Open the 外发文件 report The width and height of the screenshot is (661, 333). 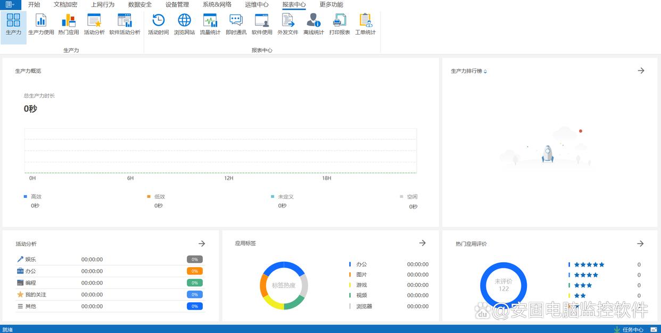pos(287,24)
